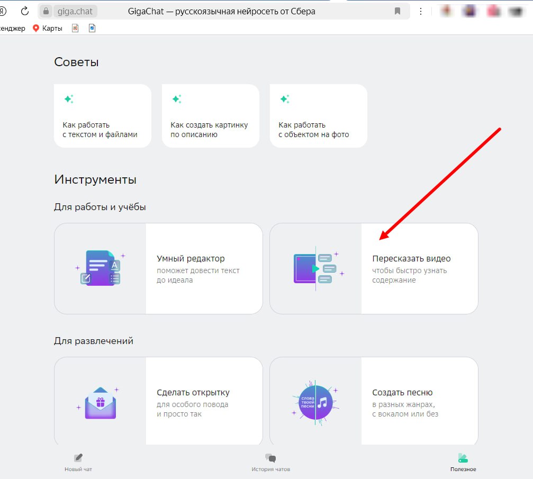Select the Полезное tab
Image resolution: width=533 pixels, height=479 pixels.
[x=463, y=463]
